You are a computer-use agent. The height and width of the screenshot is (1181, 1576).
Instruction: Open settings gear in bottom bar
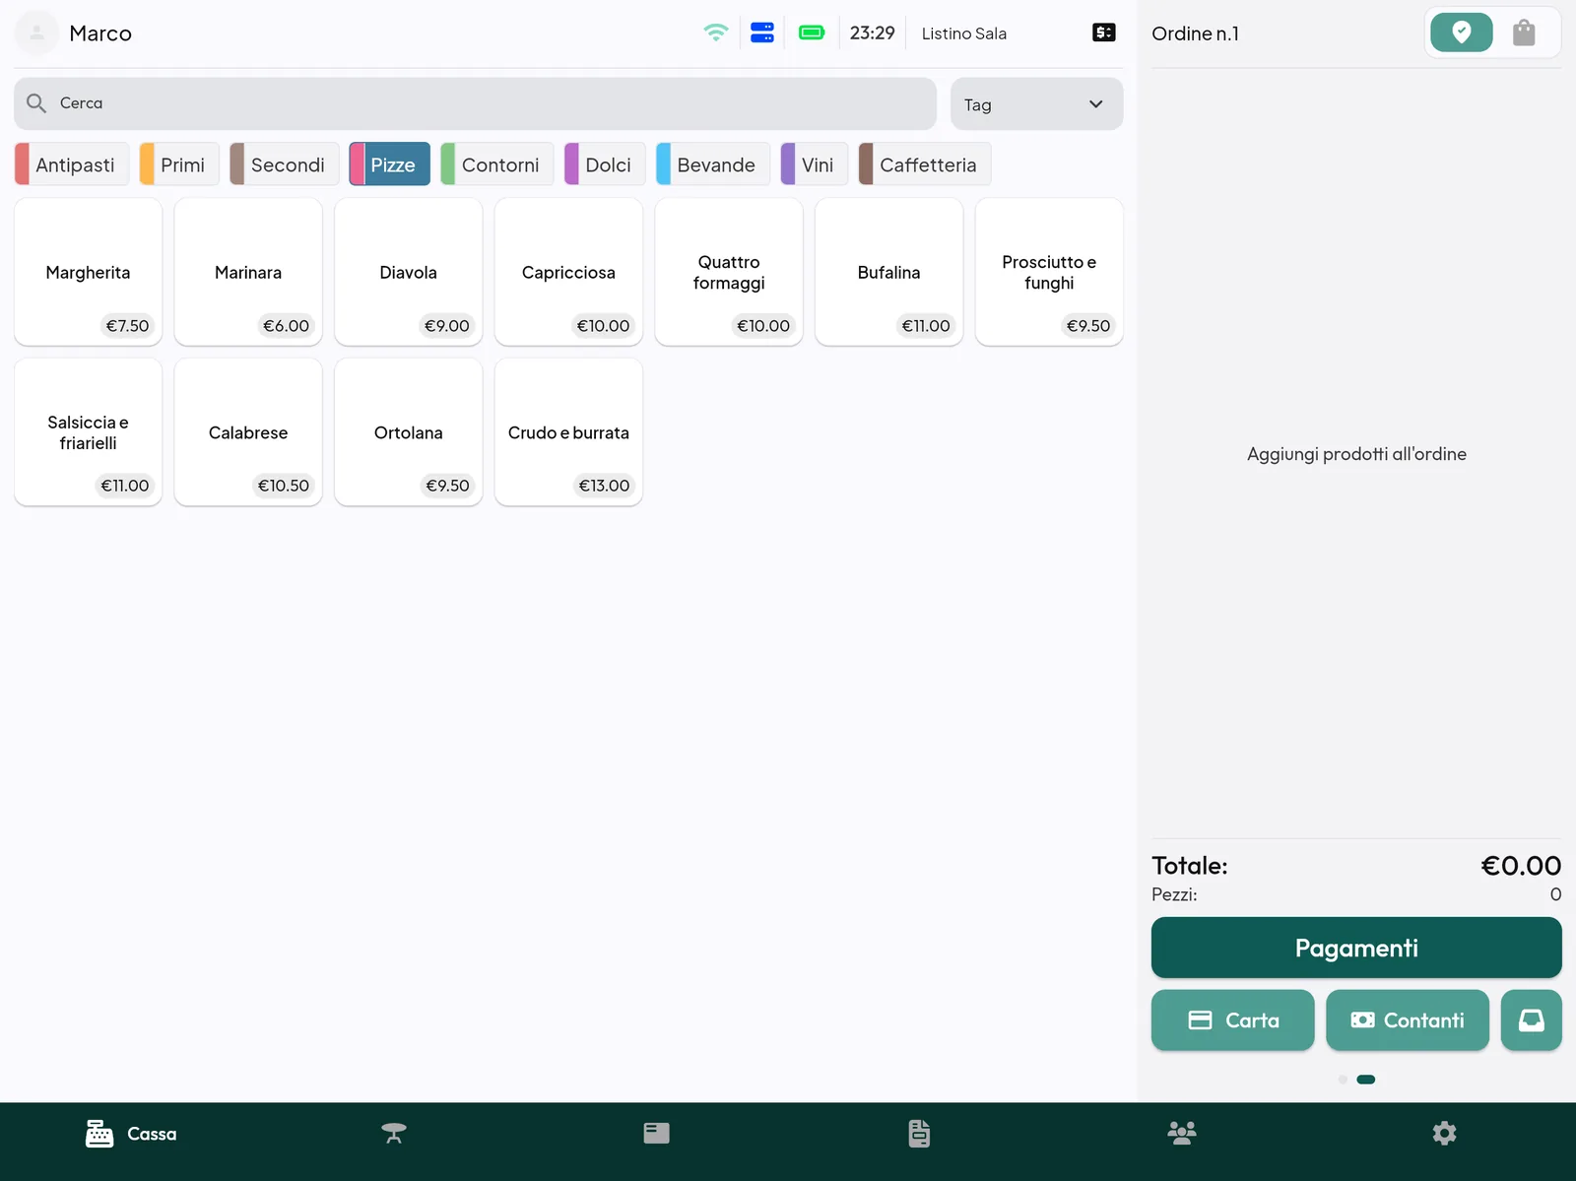point(1445,1134)
